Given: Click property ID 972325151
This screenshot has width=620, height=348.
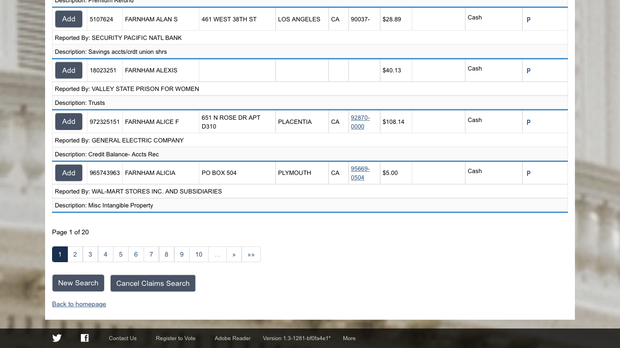Looking at the screenshot, I should click(x=105, y=122).
